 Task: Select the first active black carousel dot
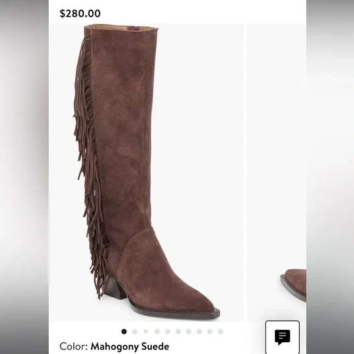pyautogui.click(x=124, y=331)
